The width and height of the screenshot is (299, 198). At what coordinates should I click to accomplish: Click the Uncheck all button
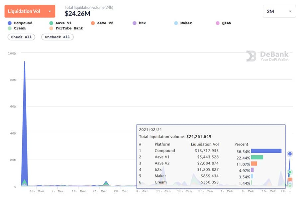57,37
